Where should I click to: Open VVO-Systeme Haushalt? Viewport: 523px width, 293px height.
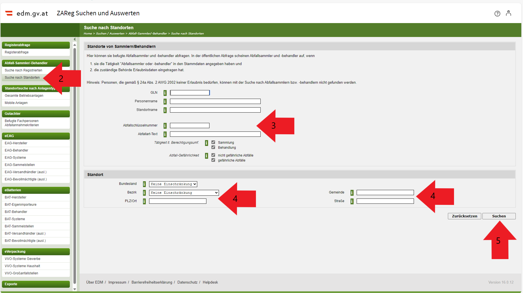pyautogui.click(x=36, y=266)
